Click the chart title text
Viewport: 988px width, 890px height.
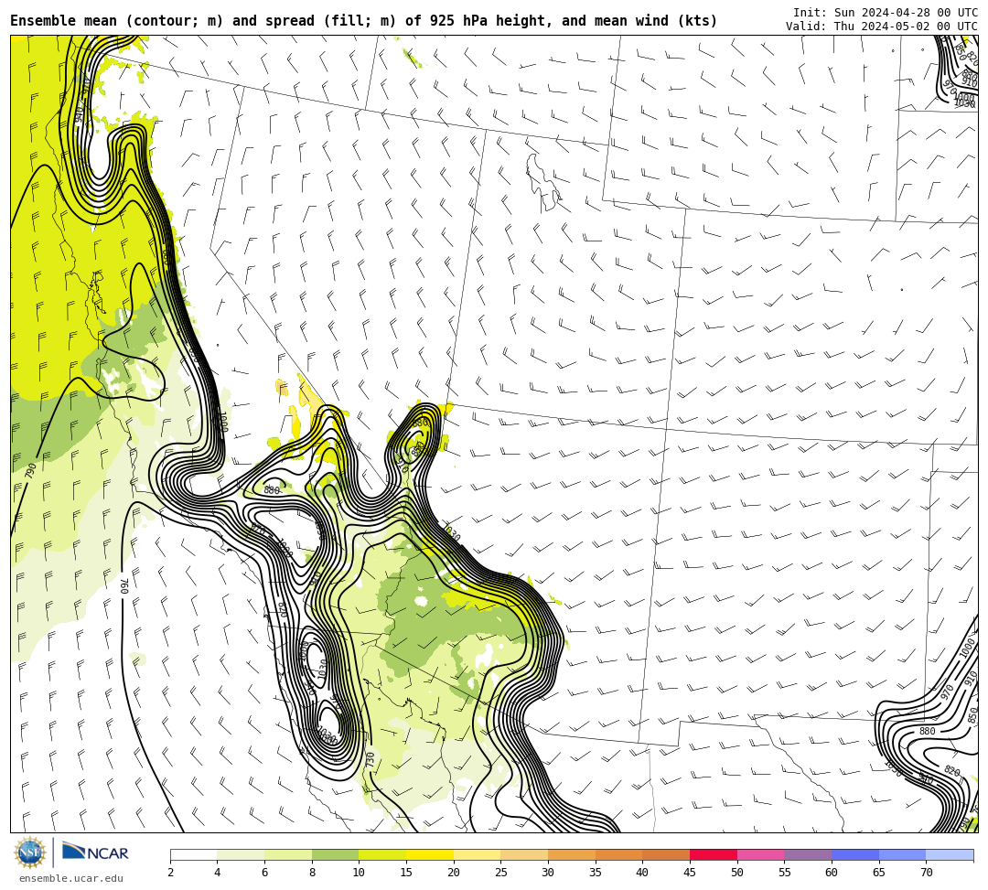[x=363, y=21]
